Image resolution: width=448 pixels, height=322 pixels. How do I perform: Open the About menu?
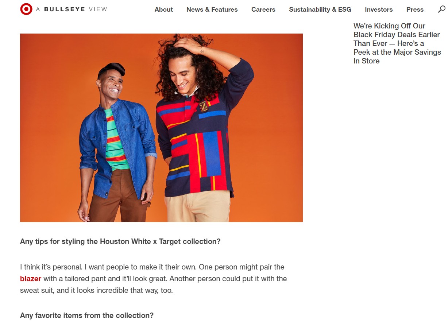[x=163, y=9]
